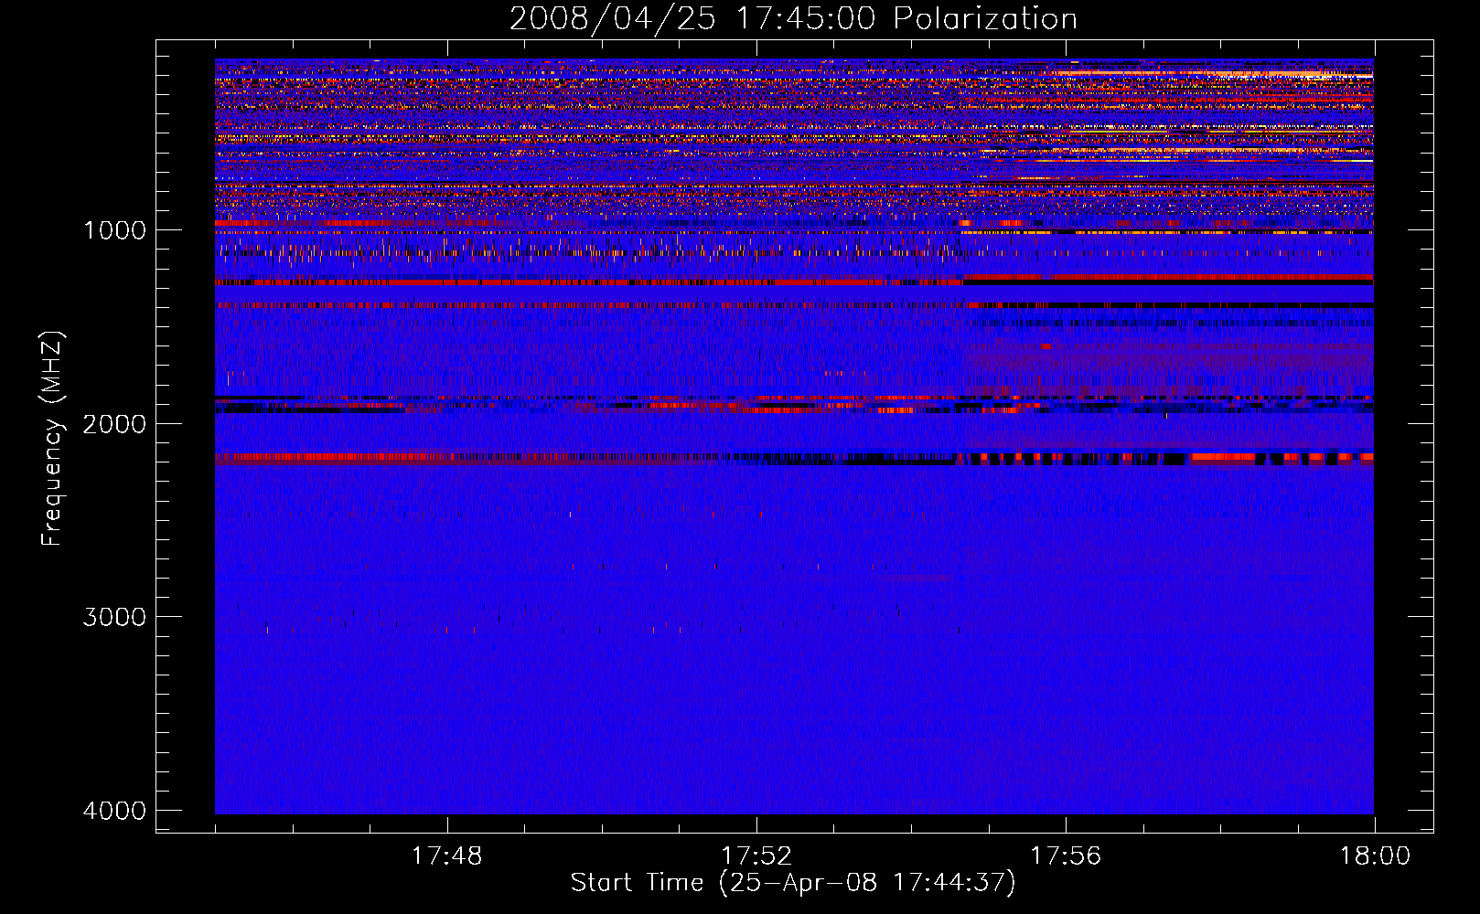Click the "17:56" time tick label
The height and width of the screenshot is (914, 1480).
pos(1066,856)
